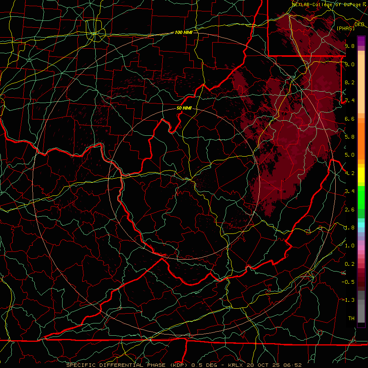Click the purple band at the top of the color bar

(x=361, y=41)
